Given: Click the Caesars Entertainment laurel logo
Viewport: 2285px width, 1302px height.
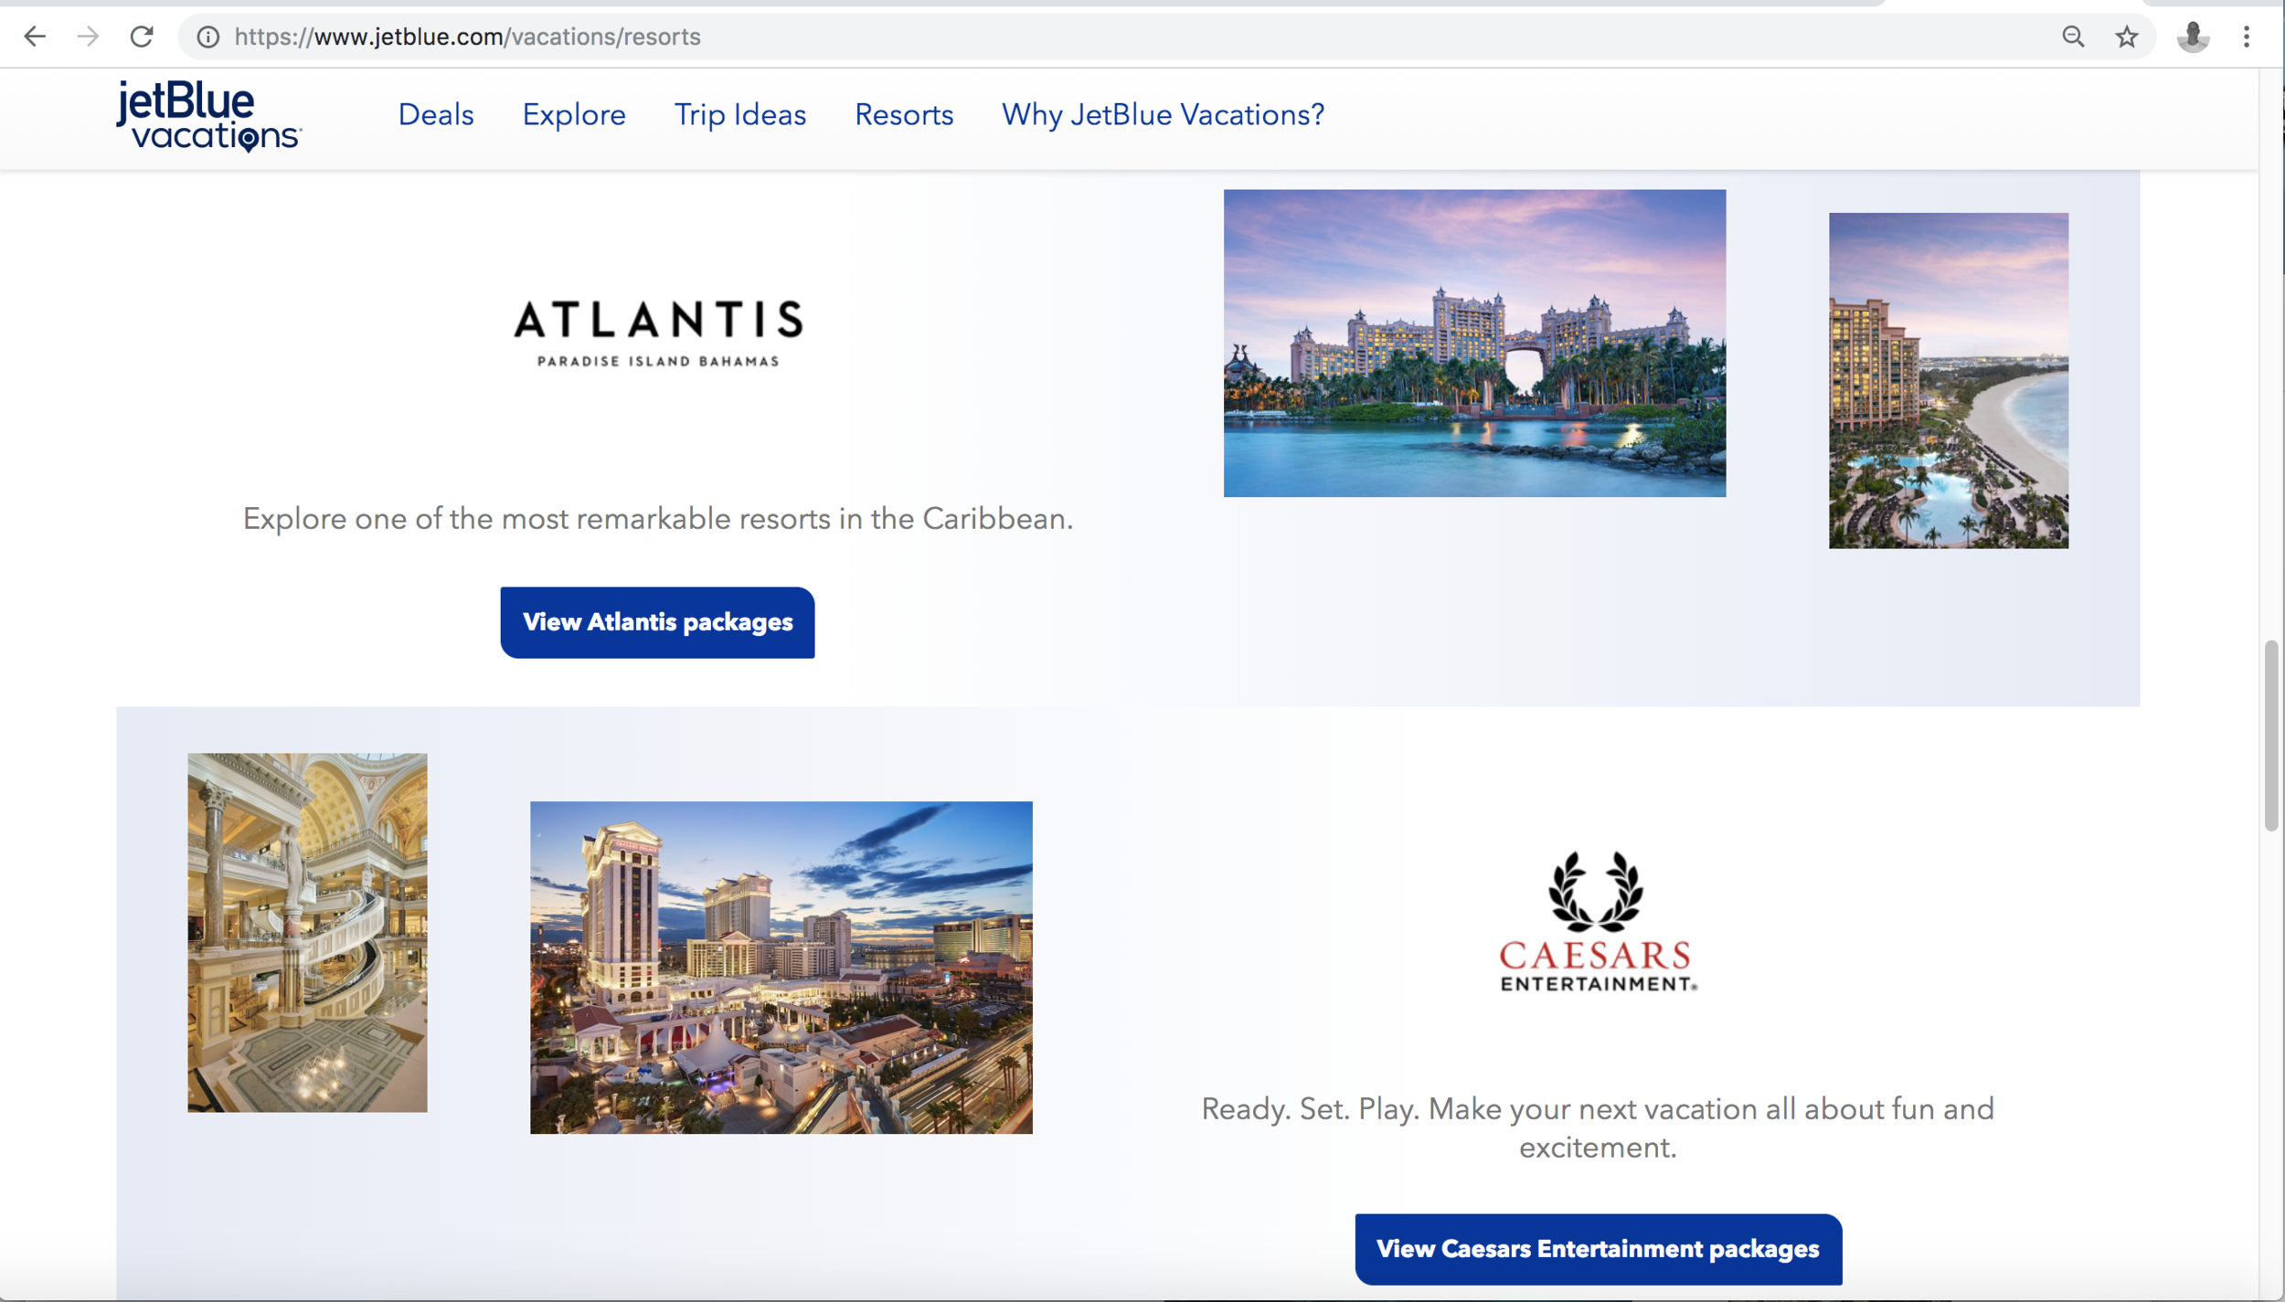Looking at the screenshot, I should pos(1598,921).
